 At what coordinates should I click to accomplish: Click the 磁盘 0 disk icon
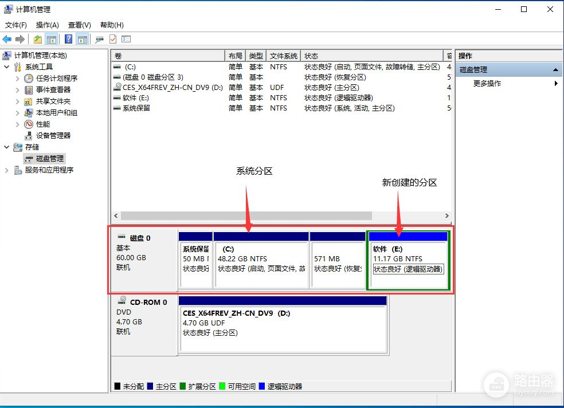click(122, 237)
